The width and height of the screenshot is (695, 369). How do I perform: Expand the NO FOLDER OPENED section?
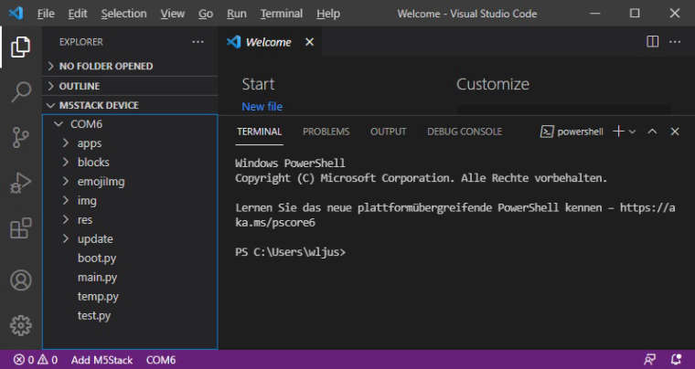pyautogui.click(x=130, y=66)
